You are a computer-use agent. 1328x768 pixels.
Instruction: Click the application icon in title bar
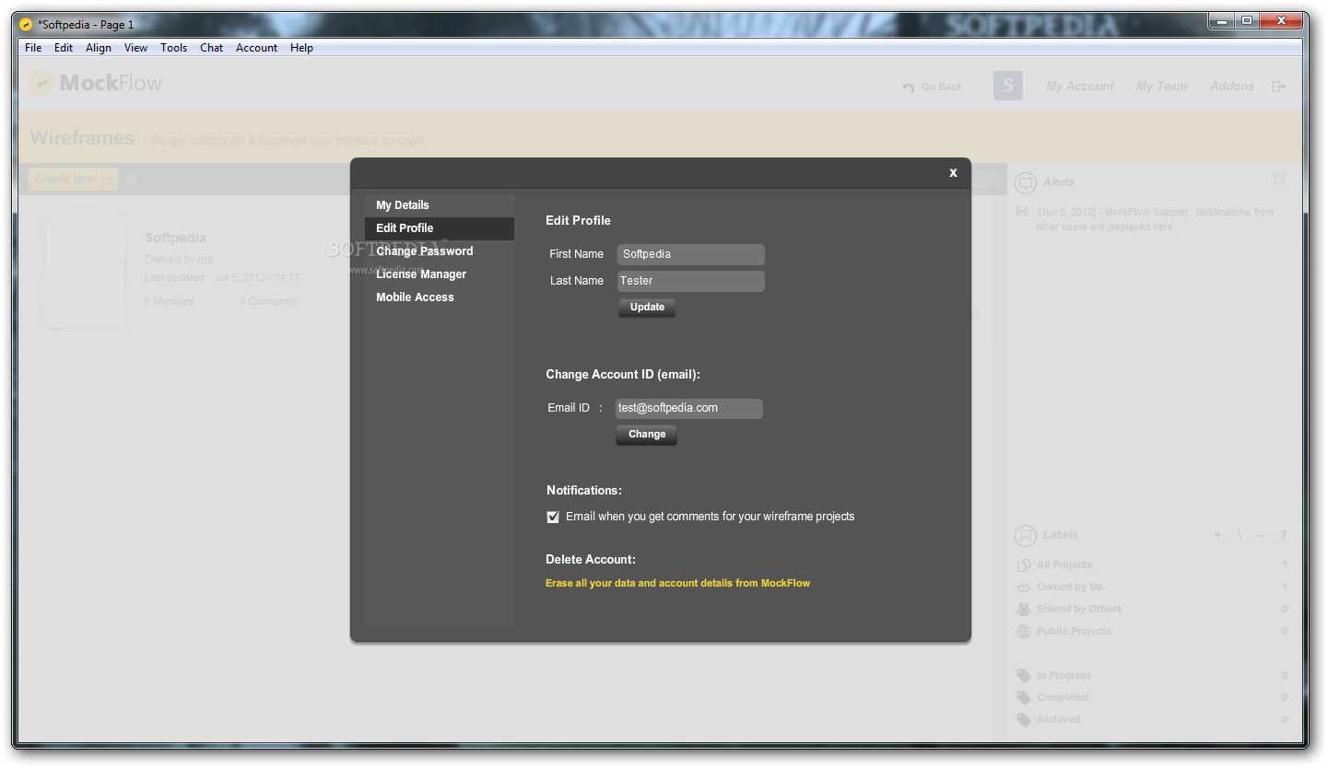[x=26, y=25]
